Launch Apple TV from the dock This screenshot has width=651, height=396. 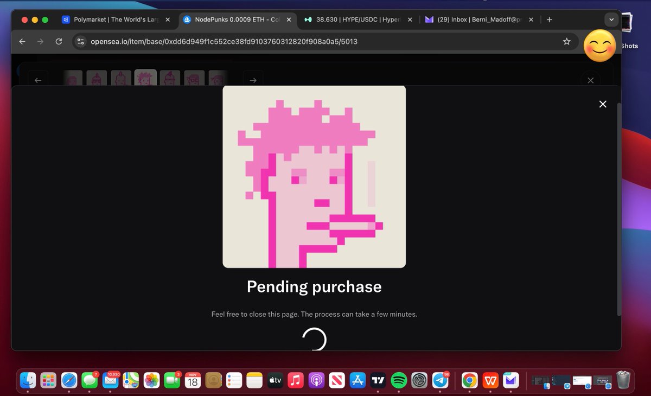click(275, 381)
